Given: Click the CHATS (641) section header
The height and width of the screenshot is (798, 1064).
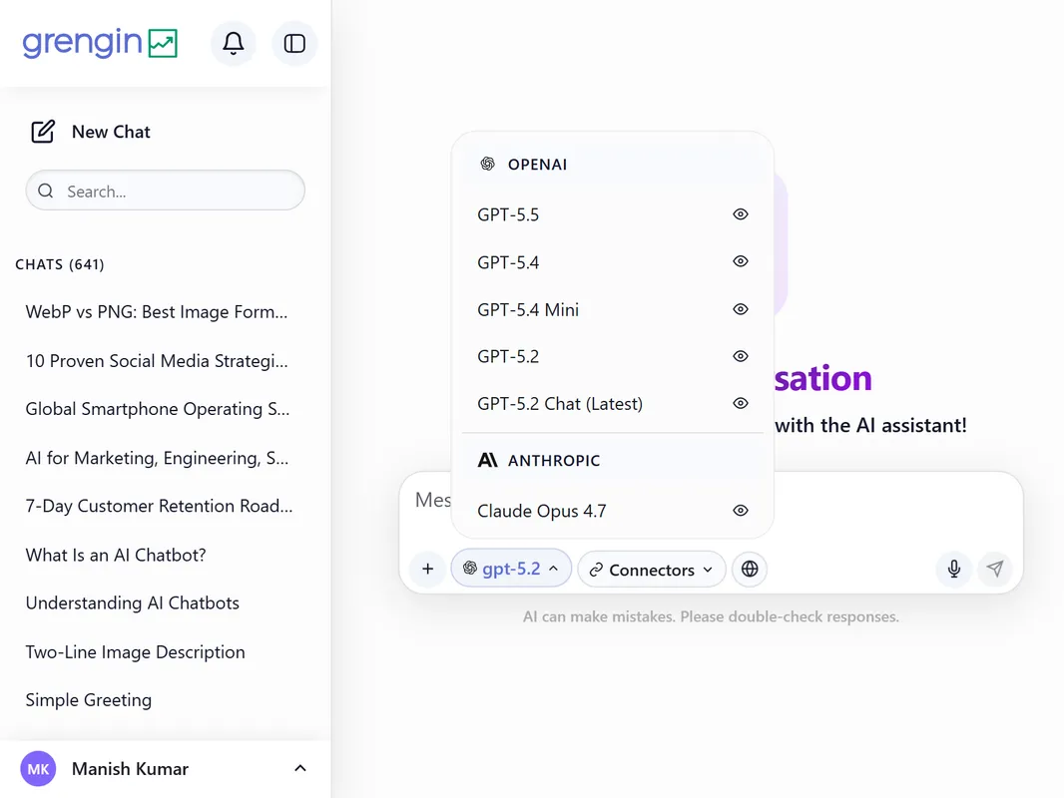Looking at the screenshot, I should pos(60,264).
